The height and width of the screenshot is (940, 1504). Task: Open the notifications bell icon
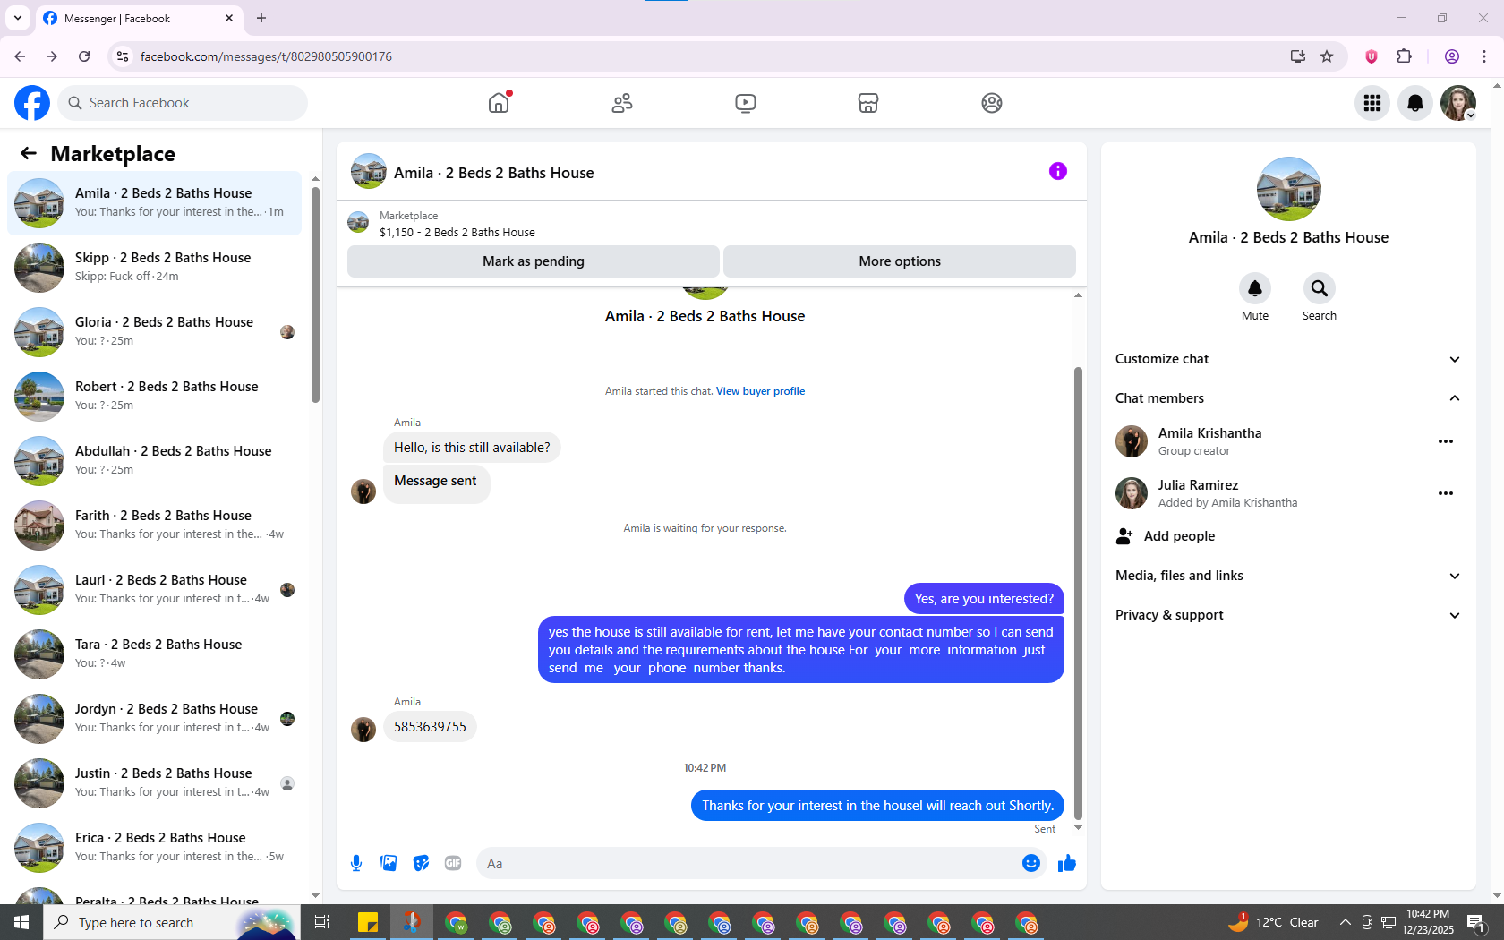1415,103
